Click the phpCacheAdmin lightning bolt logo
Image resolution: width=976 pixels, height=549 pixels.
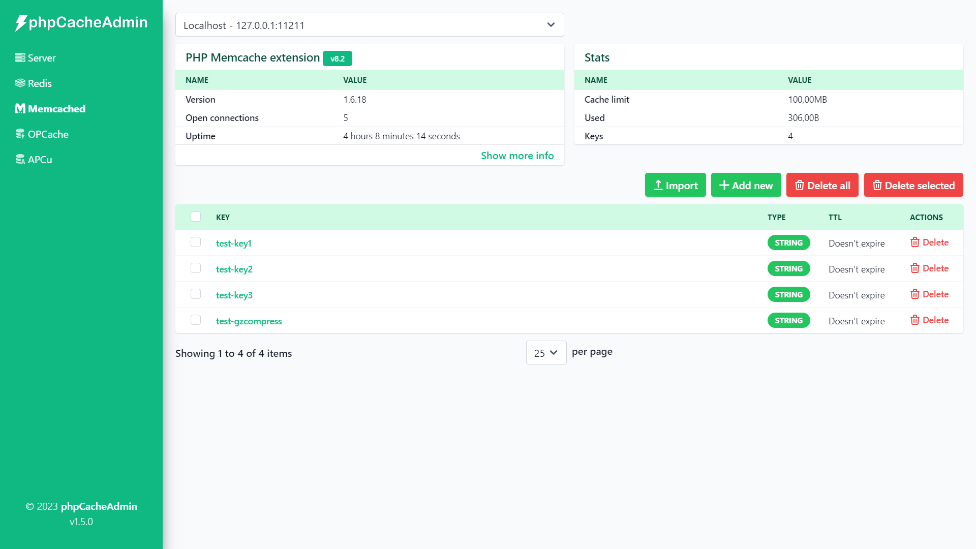(20, 23)
